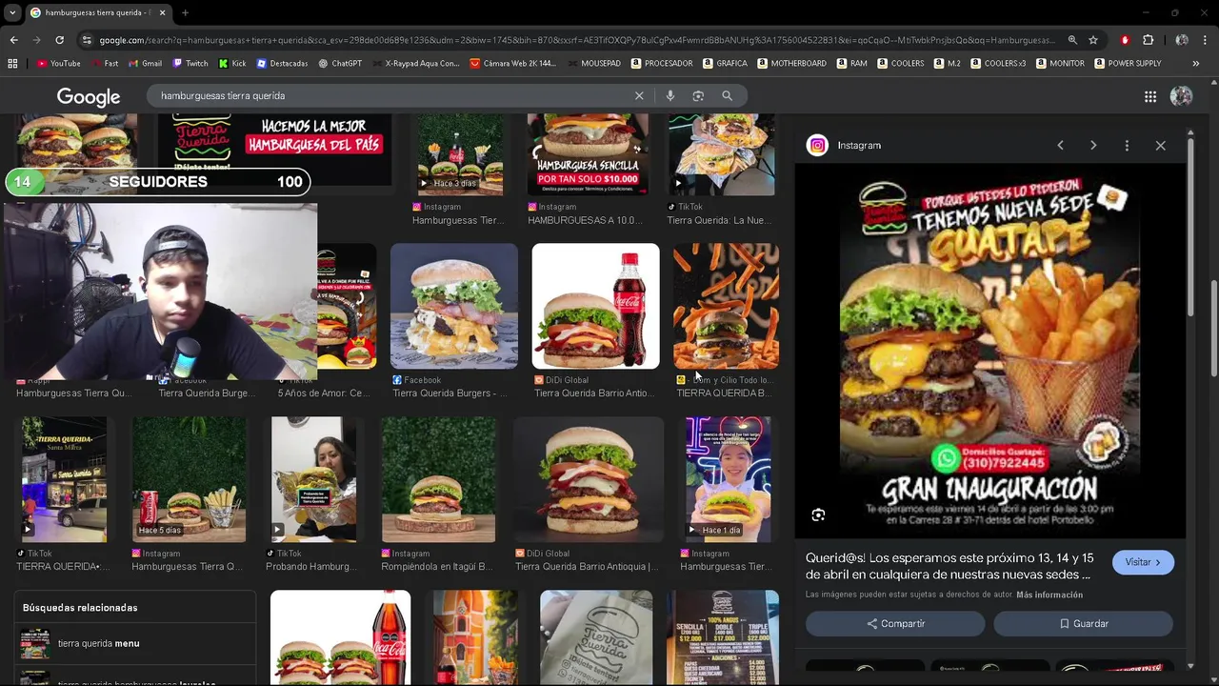The height and width of the screenshot is (686, 1219).
Task: Click the Compartir button
Action: point(895,624)
